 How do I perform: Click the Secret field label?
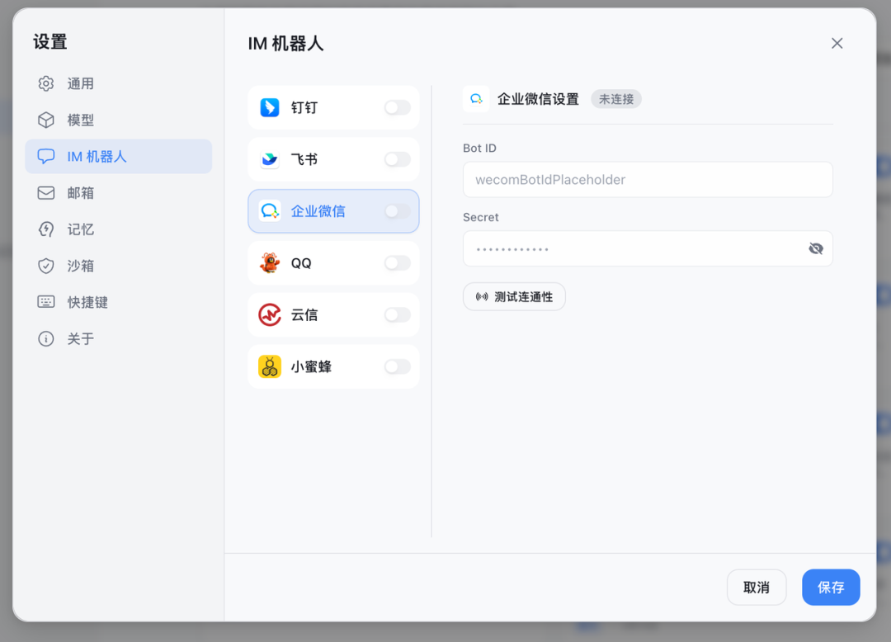pos(481,217)
